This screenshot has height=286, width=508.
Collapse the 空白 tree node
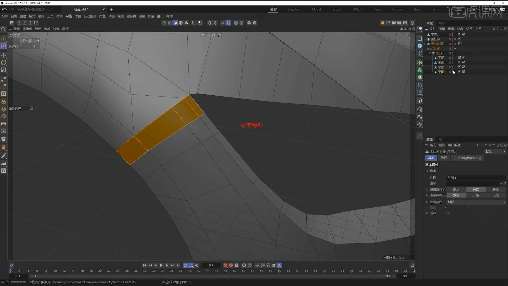click(x=430, y=53)
